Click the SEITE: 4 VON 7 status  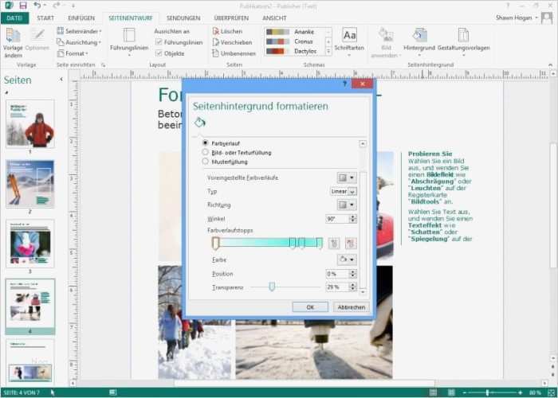pyautogui.click(x=22, y=392)
